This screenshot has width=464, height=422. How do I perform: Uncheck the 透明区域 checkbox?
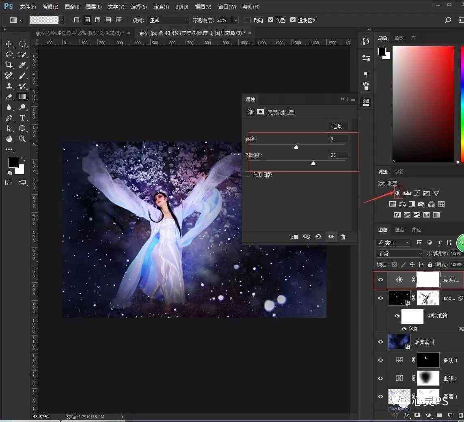(x=293, y=20)
